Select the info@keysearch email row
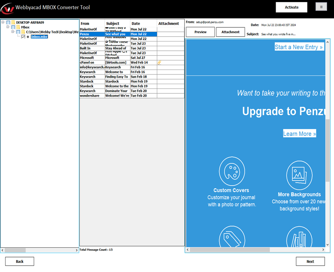Viewport: 334px width, 272px height. 132,67
